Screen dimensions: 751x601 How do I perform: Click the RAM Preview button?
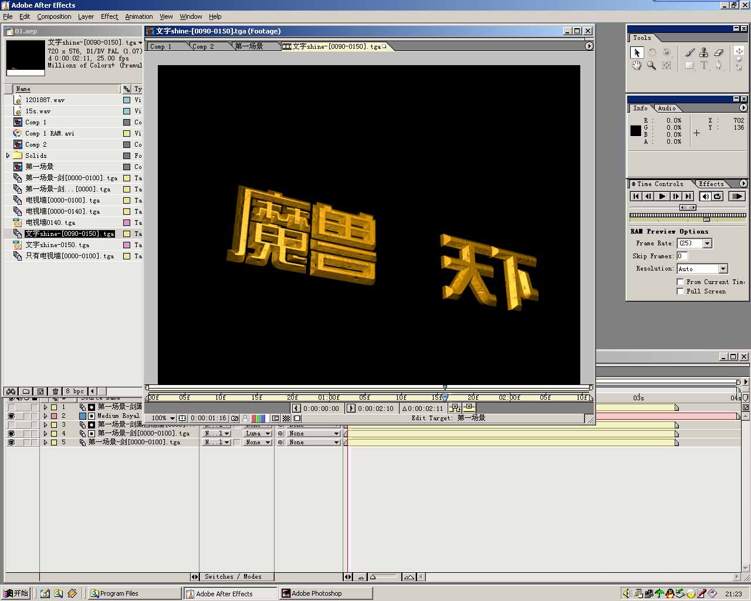click(x=737, y=197)
